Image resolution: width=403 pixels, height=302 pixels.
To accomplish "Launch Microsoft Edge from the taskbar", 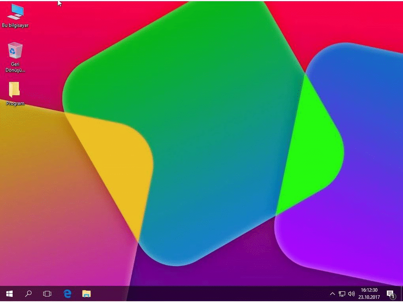I will [68, 294].
